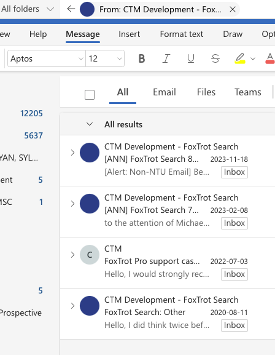Expand the FoxTrot Pro support case conversation
The image size is (275, 355).
(72, 255)
